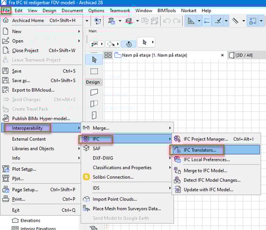Choose External Content in File menu
266x230 pixels.
[41, 139]
